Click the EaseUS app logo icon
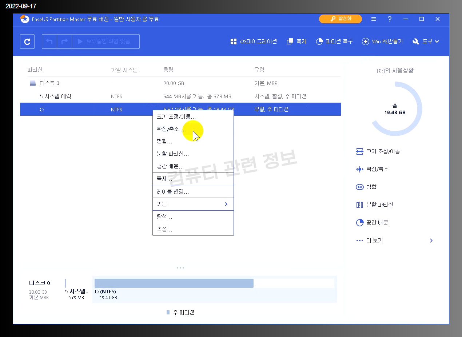The height and width of the screenshot is (337, 462). coord(24,19)
